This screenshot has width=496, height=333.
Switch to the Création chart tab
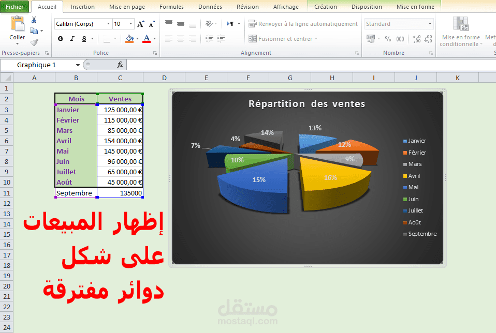(326, 7)
